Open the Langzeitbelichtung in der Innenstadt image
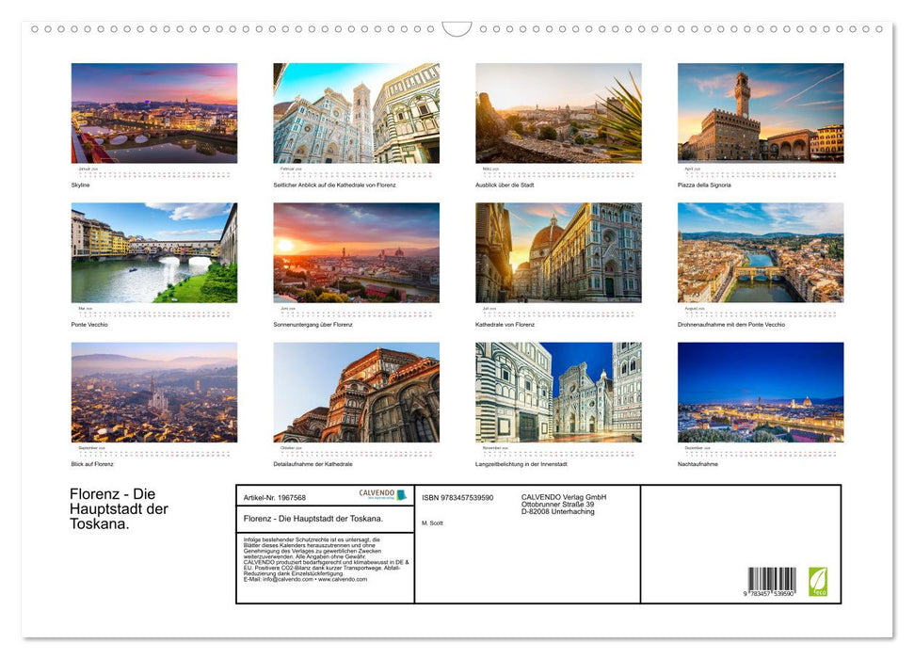The width and height of the screenshot is (914, 659). pos(558,393)
